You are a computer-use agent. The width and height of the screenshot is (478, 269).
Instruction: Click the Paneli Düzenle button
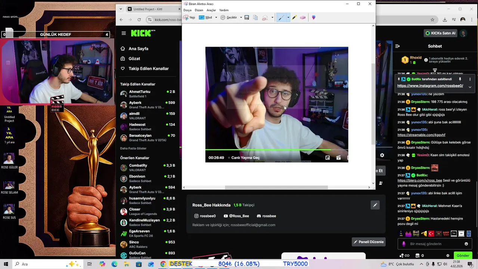369,242
